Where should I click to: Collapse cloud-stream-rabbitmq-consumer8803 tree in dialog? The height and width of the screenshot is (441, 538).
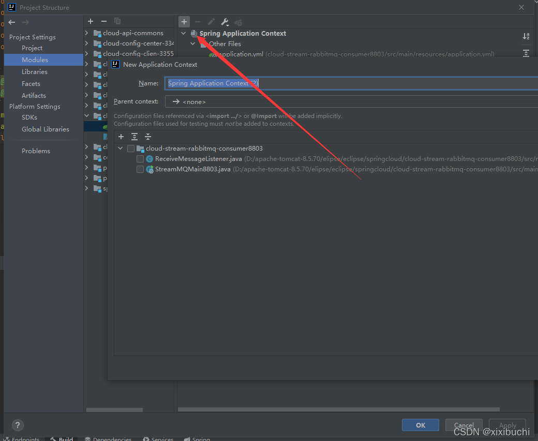point(121,148)
